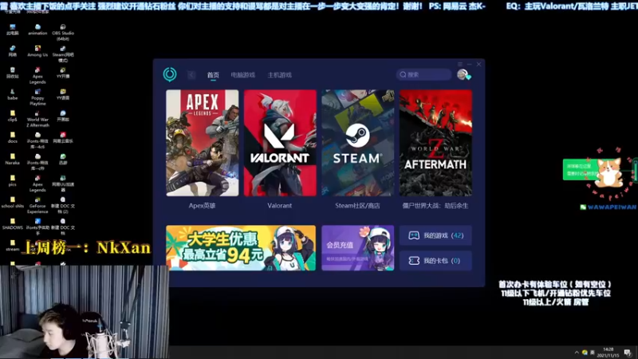The image size is (638, 359).
Task: Switch to the 首页 tab
Action: 213,75
